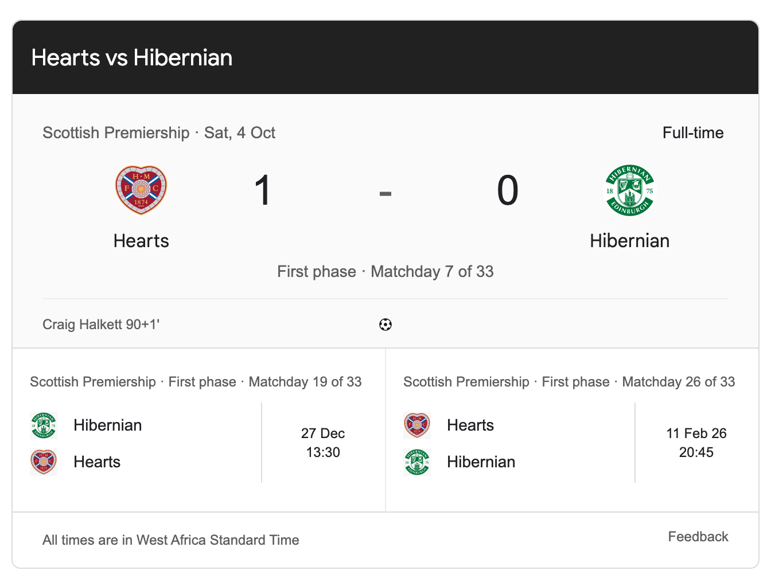Click the Hearts vs Hibernian header title

pos(132,58)
